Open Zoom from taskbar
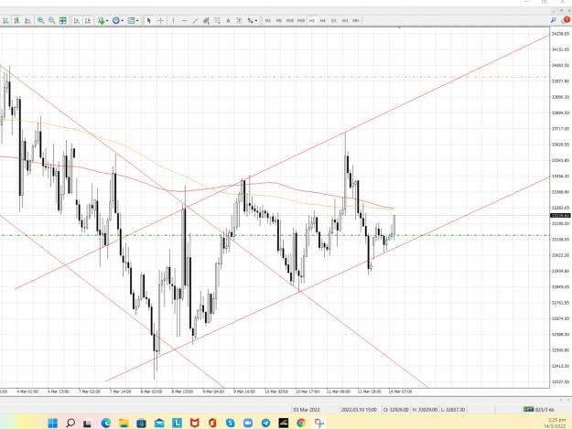The width and height of the screenshot is (572, 429). pos(248,423)
